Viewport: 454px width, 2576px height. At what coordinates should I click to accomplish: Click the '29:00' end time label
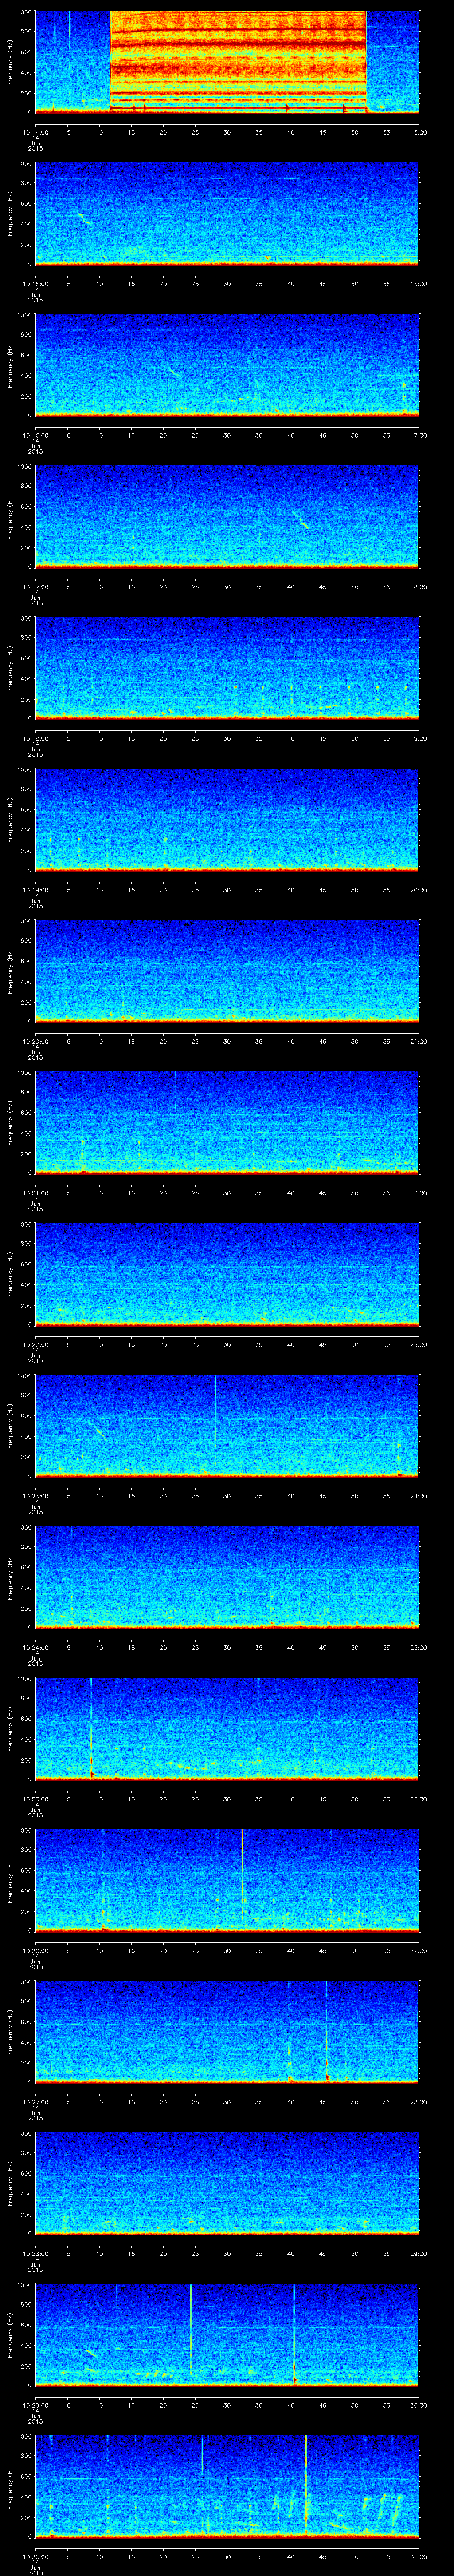coord(418,2253)
